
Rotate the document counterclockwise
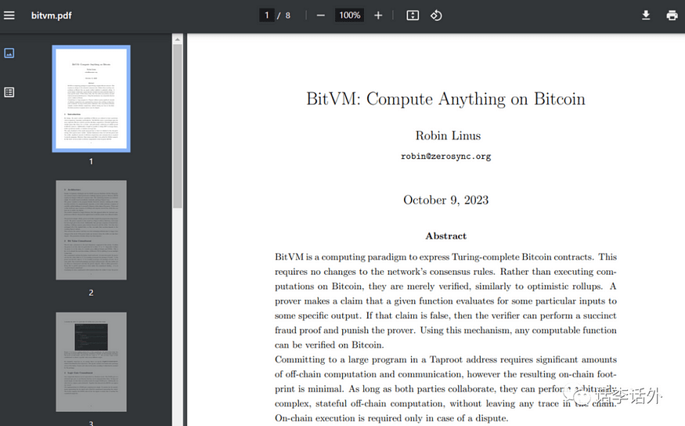[x=436, y=16]
